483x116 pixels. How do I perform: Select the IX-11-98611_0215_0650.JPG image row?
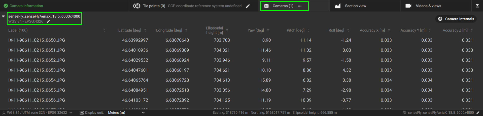tap(37, 40)
